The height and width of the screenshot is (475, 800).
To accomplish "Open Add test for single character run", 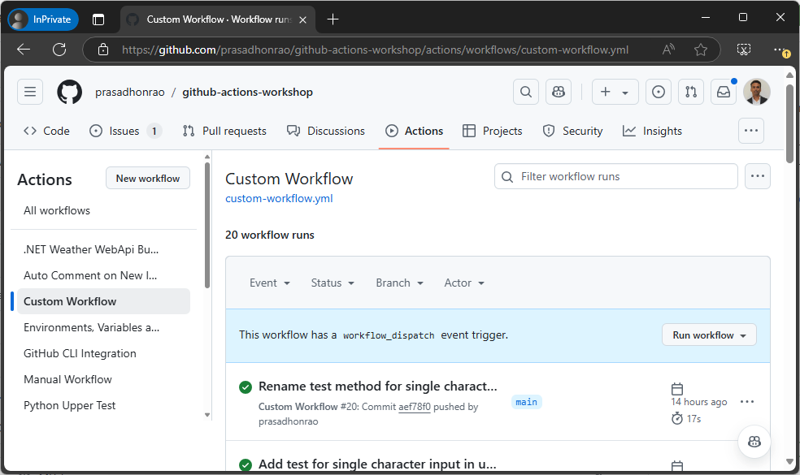I will click(x=377, y=464).
